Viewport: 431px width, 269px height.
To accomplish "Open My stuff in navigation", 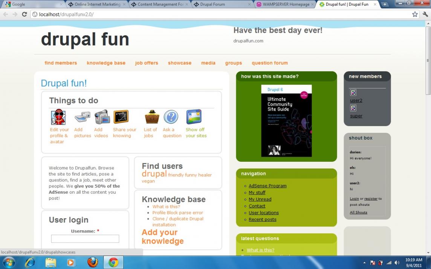I will [257, 193].
